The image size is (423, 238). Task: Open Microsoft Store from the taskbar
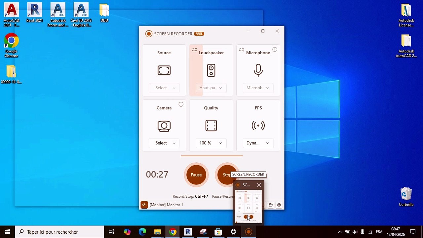click(218, 232)
